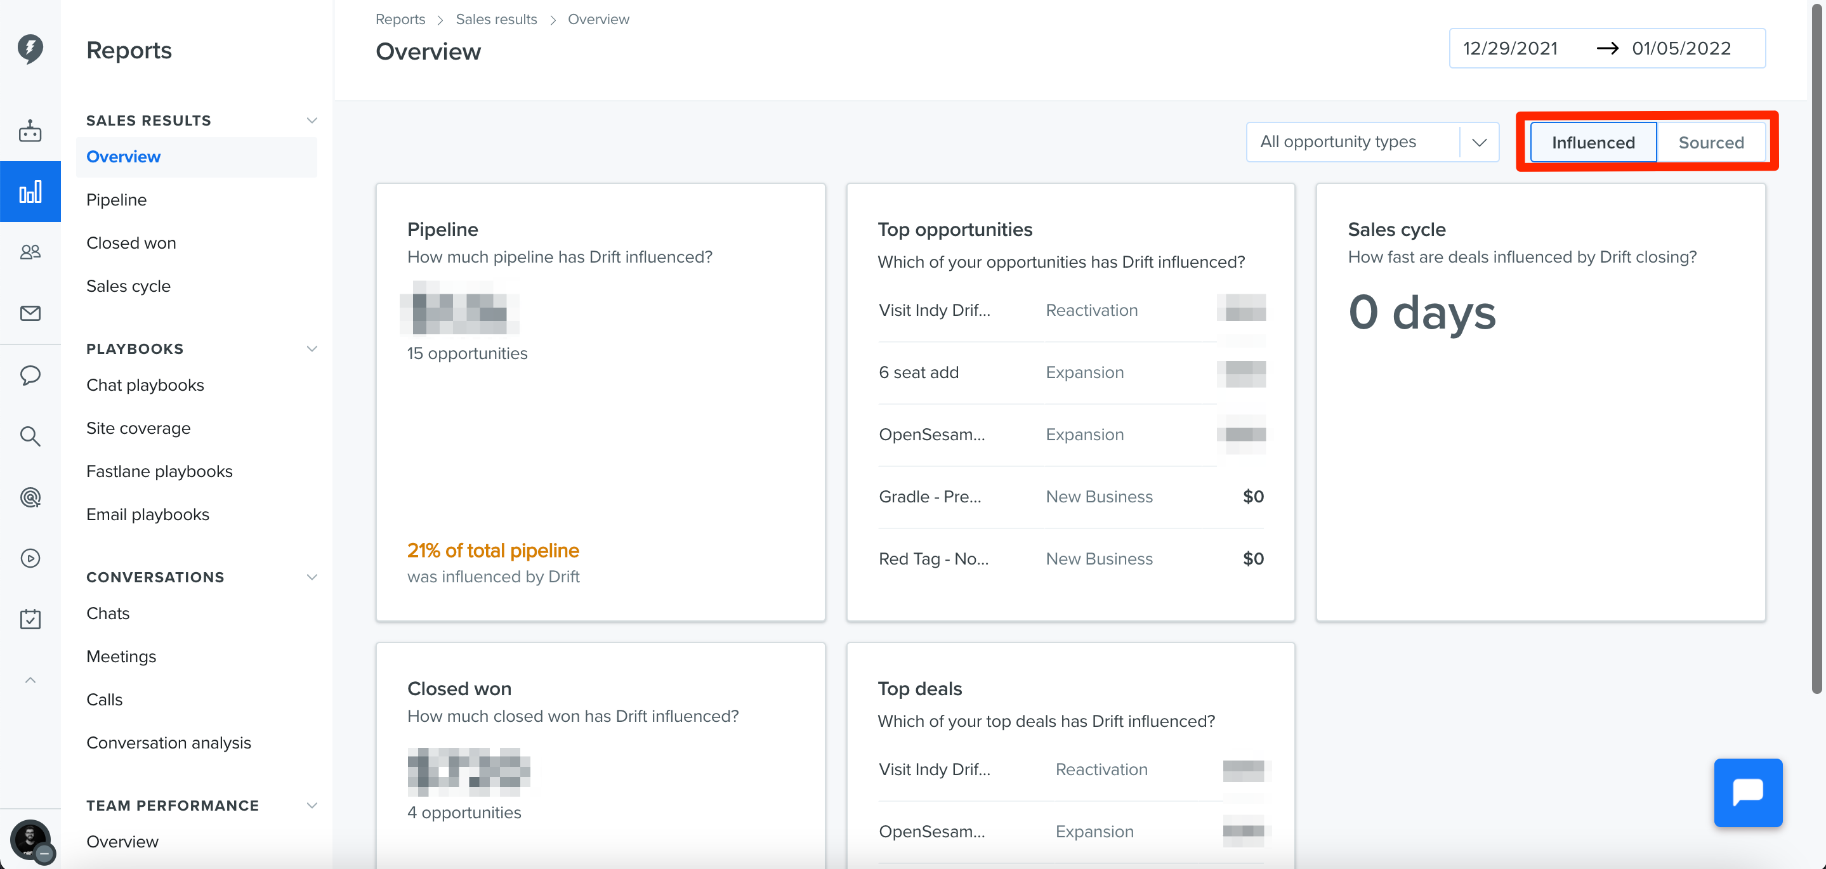Open Email playbooks report
This screenshot has height=869, width=1826.
tap(147, 514)
